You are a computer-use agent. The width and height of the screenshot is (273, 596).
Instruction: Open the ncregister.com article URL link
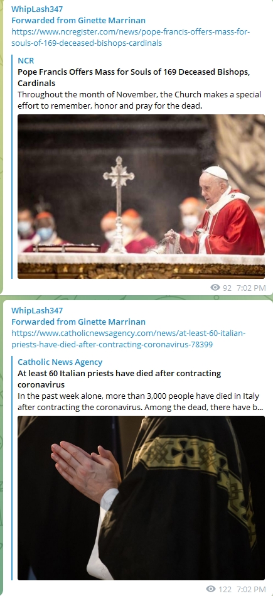click(131, 37)
